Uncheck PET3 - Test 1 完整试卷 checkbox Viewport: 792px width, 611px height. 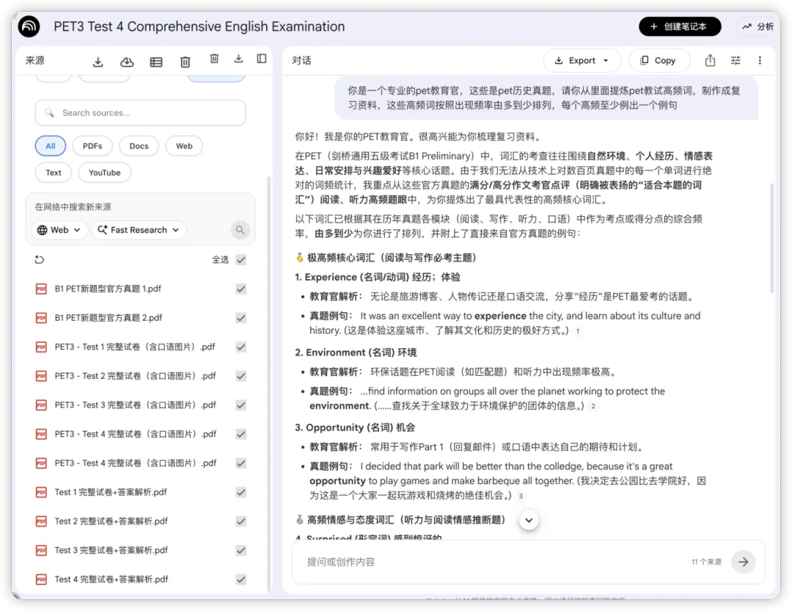pyautogui.click(x=241, y=347)
